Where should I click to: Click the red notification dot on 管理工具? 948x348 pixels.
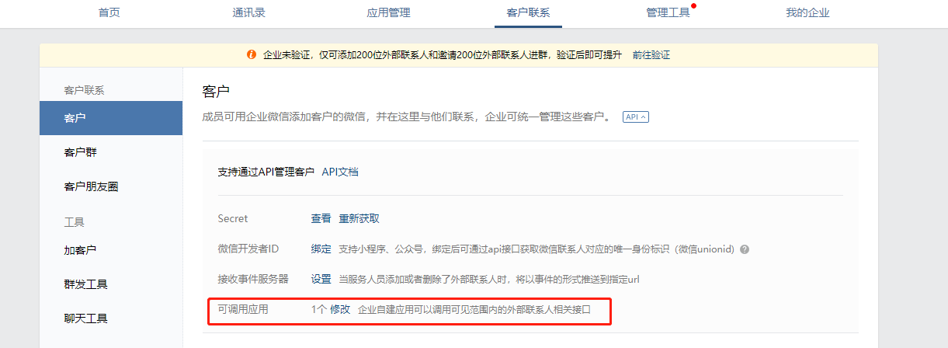click(x=693, y=5)
